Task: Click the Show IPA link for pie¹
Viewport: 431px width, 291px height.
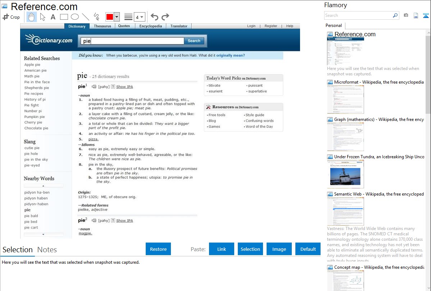Action: [x=124, y=87]
